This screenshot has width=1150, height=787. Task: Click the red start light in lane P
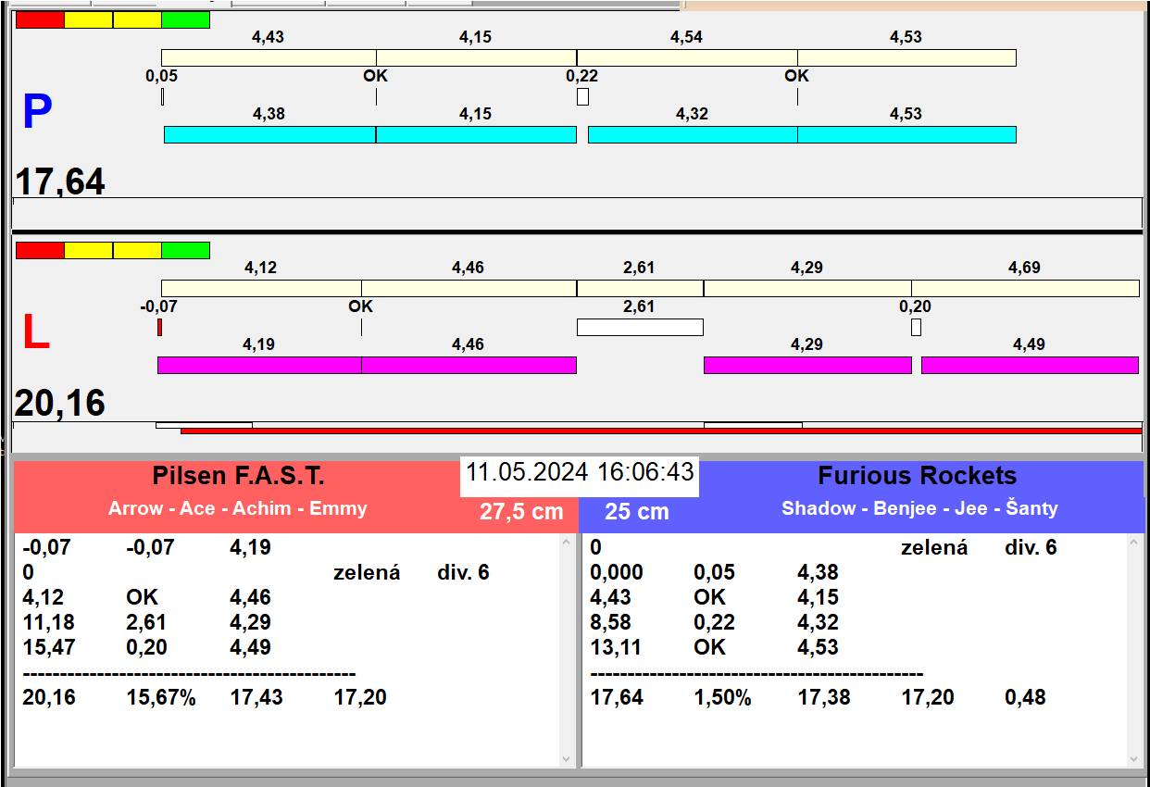click(40, 19)
